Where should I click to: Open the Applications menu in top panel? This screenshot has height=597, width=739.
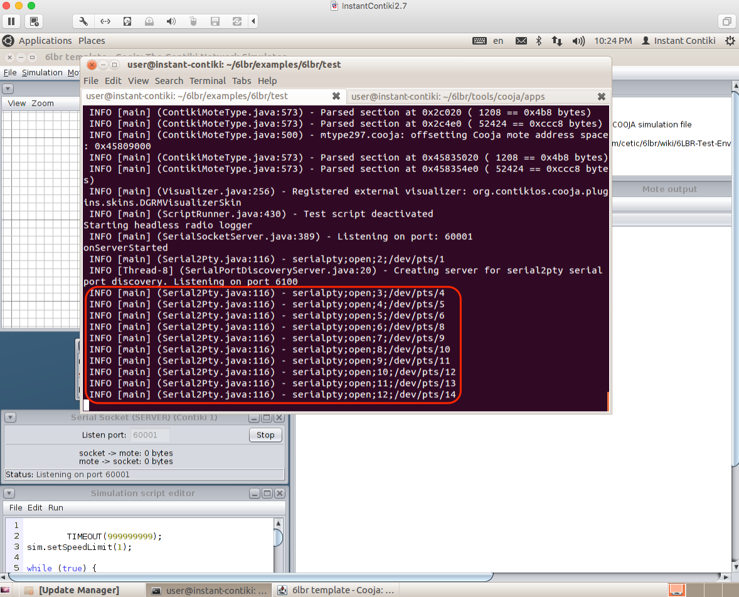45,41
